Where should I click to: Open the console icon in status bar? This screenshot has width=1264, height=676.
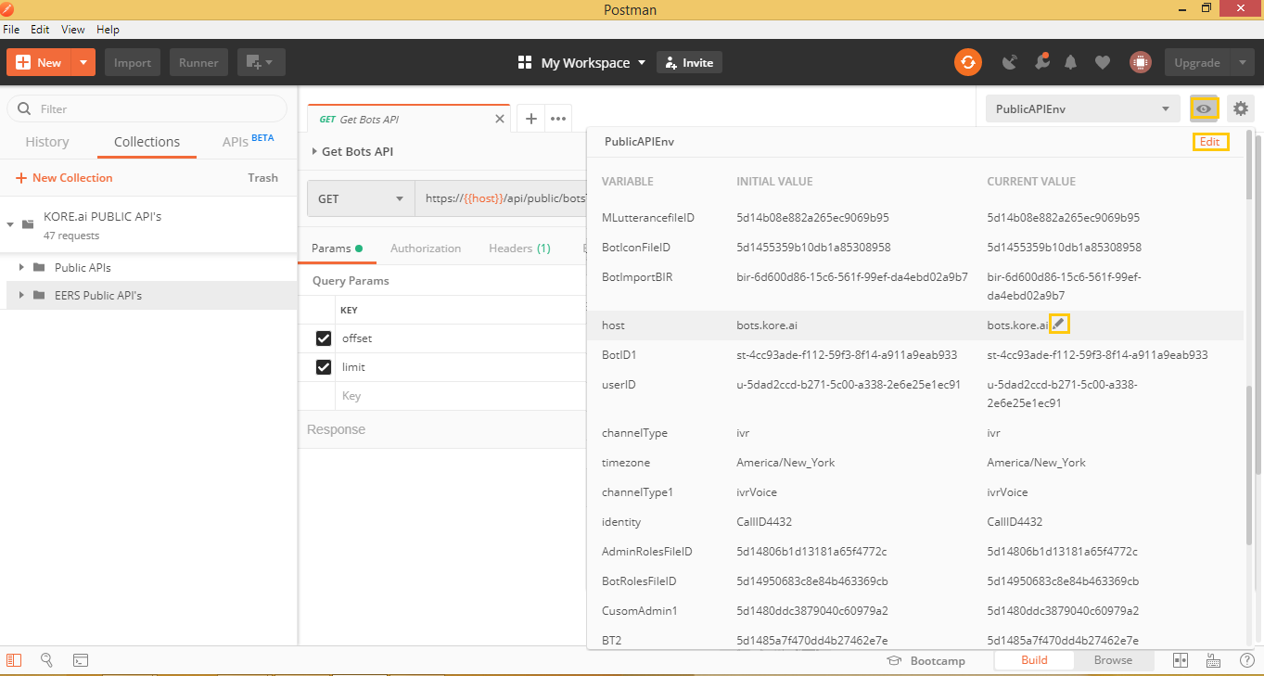pyautogui.click(x=81, y=660)
